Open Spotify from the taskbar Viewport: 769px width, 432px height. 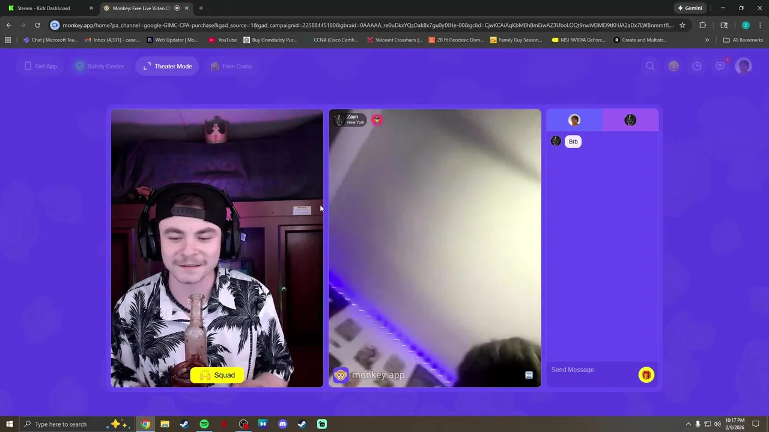coord(204,424)
